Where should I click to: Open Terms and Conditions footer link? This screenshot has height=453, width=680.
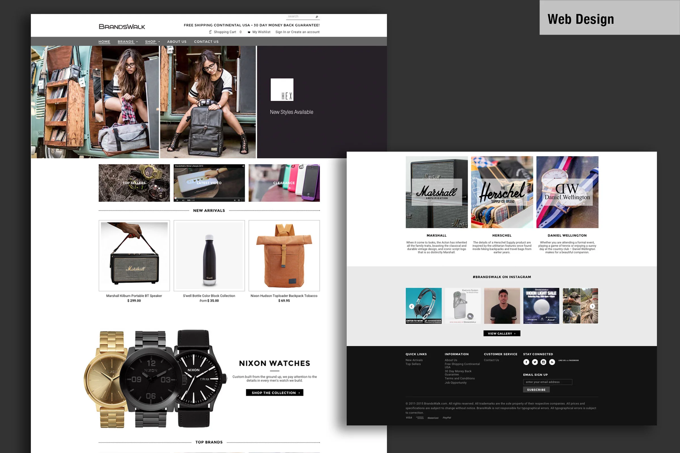click(x=460, y=379)
